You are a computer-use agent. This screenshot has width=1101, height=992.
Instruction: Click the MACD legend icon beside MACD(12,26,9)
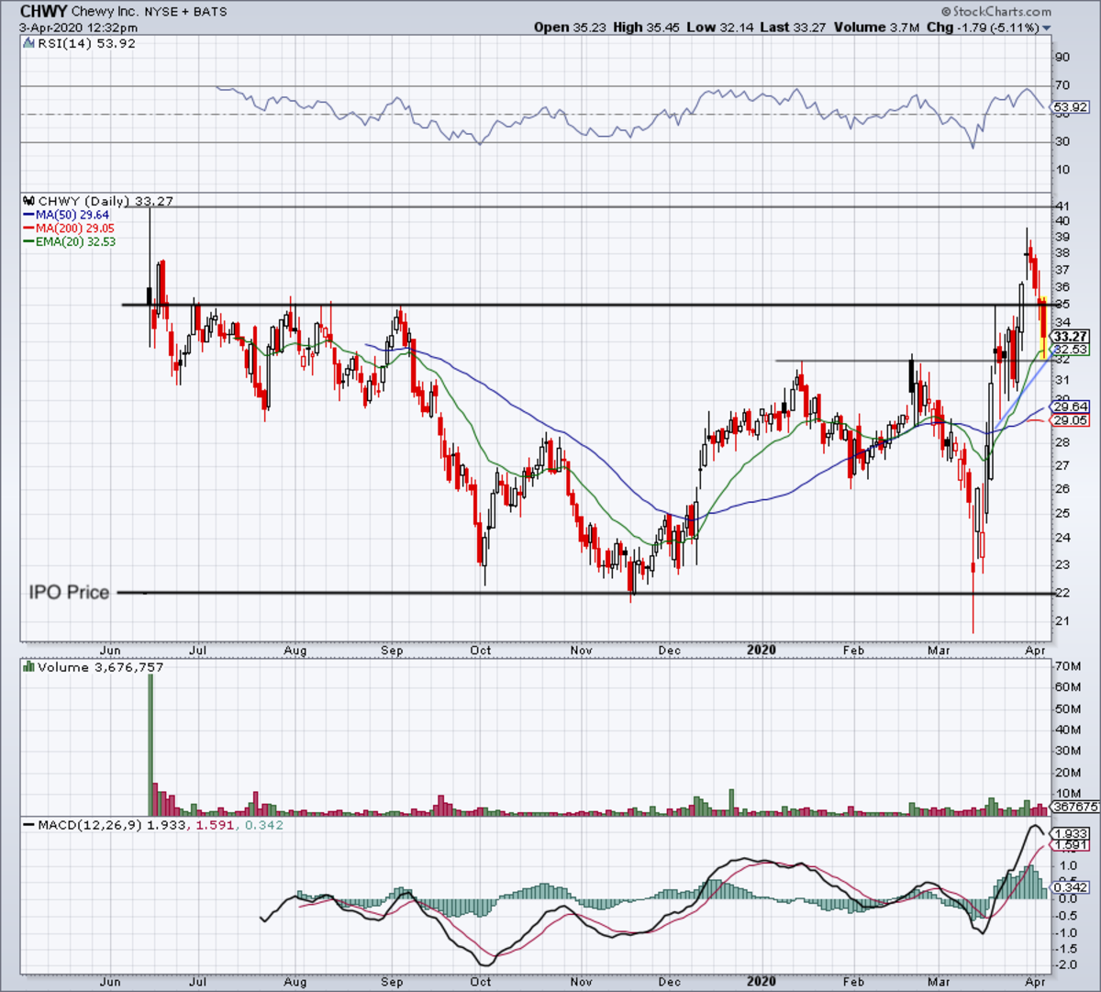pos(29,825)
